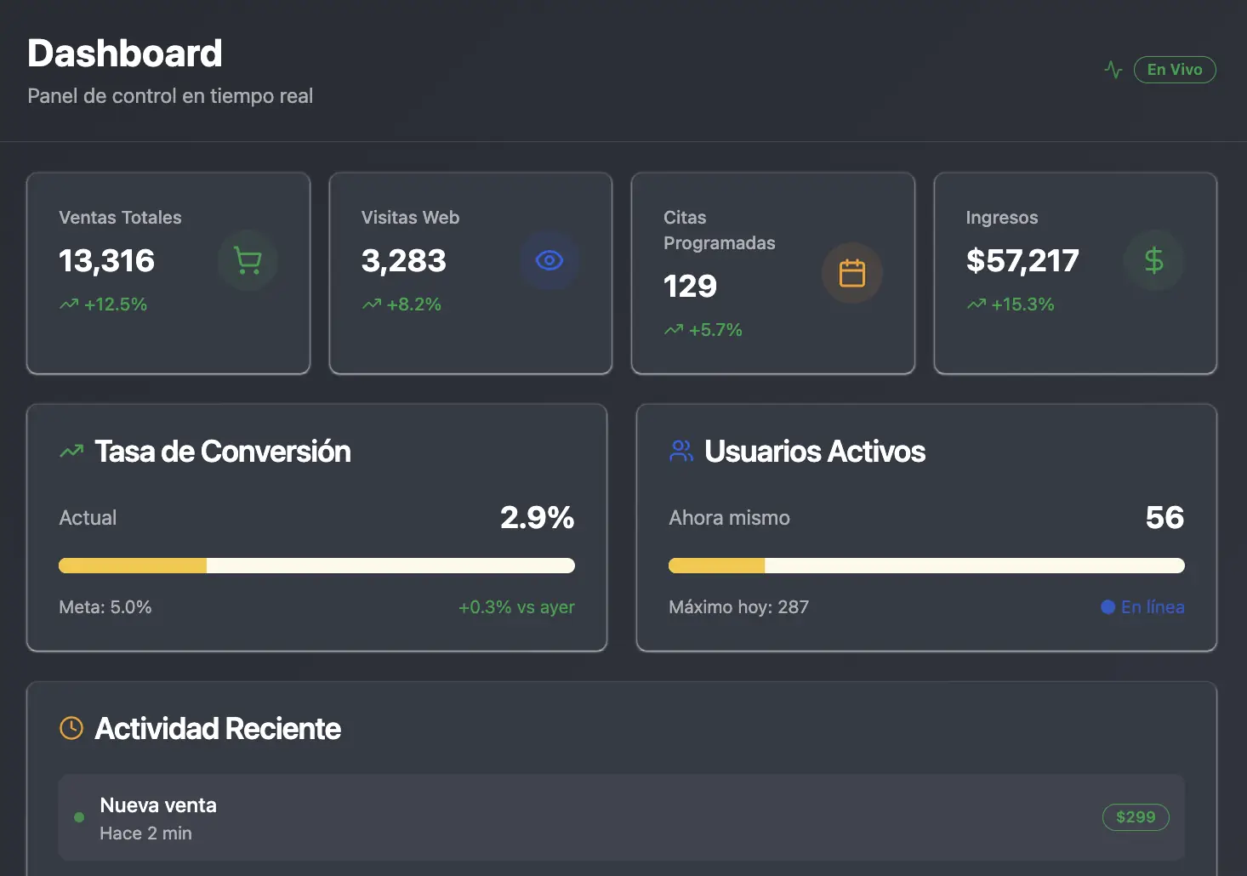Screen dimensions: 1247x876
Task: Click the clock icon beside Actividad Reciente
Action: (71, 728)
